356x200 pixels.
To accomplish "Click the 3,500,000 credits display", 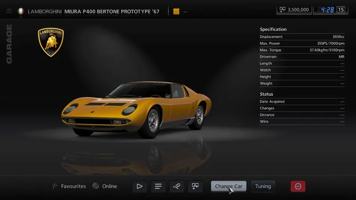I will [294, 10].
